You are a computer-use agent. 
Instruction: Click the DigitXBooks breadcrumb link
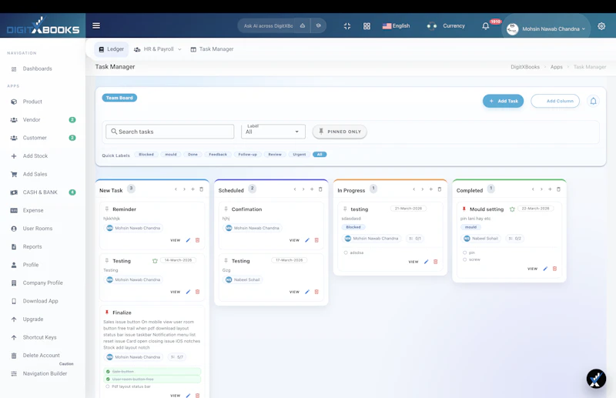525,67
